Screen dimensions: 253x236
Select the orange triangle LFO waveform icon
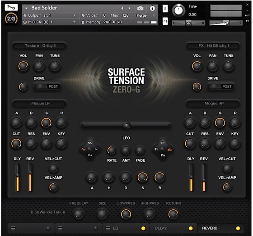83,149
